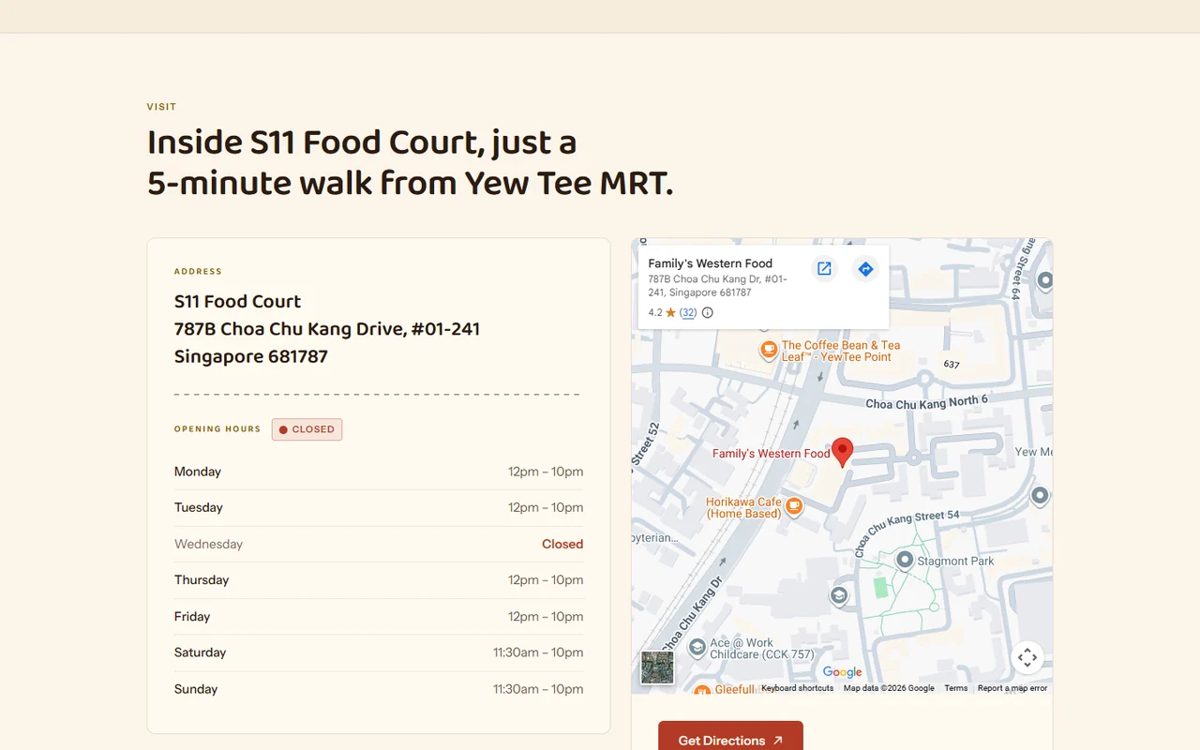Click the CLOSED status badge

[x=307, y=429]
